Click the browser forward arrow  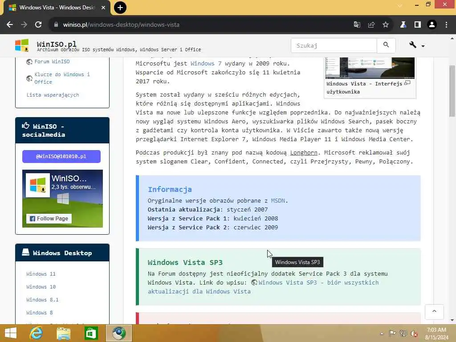pyautogui.click(x=24, y=25)
